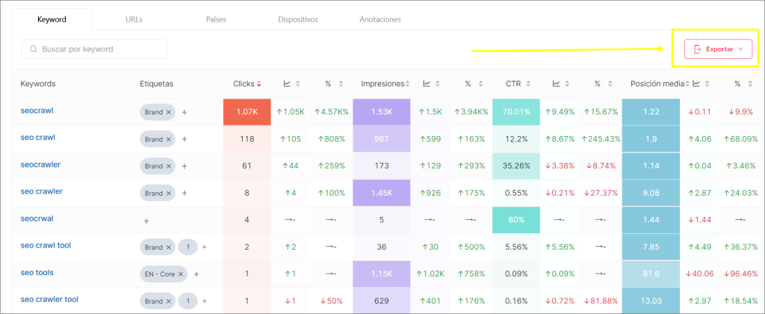Expand extra tag count on seo crawl tool
Screen dimensions: 765x314
pyautogui.click(x=188, y=247)
